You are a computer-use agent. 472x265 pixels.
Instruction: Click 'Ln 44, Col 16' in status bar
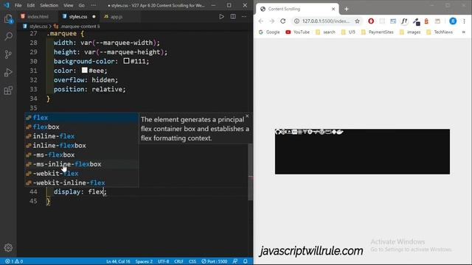tap(118, 261)
